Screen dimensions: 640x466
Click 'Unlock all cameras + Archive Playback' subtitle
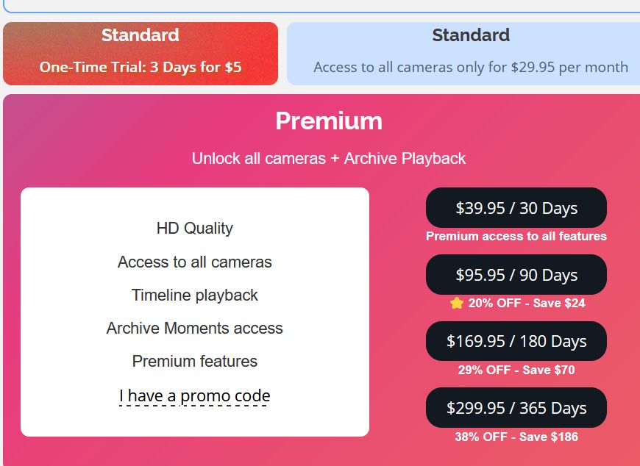(329, 159)
